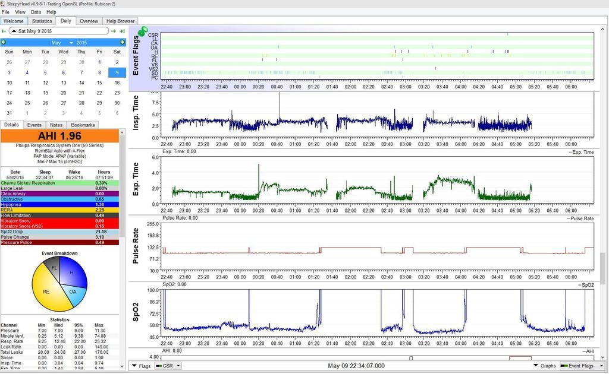Image resolution: width=609 pixels, height=374 pixels.
Task: Open the CSR flags dropdown
Action: (168, 366)
